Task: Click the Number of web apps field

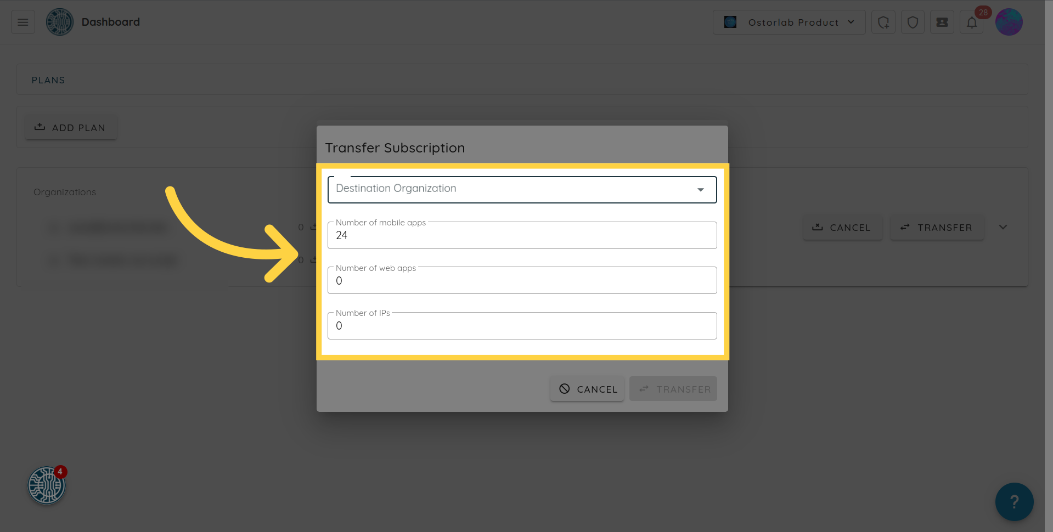Action: pyautogui.click(x=522, y=281)
